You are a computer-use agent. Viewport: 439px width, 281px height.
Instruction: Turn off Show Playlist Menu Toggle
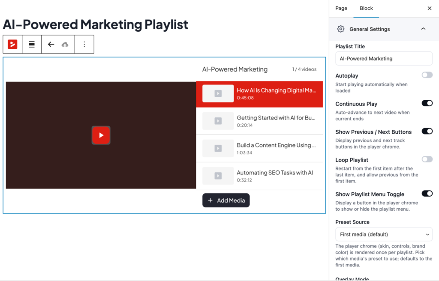coord(427,194)
